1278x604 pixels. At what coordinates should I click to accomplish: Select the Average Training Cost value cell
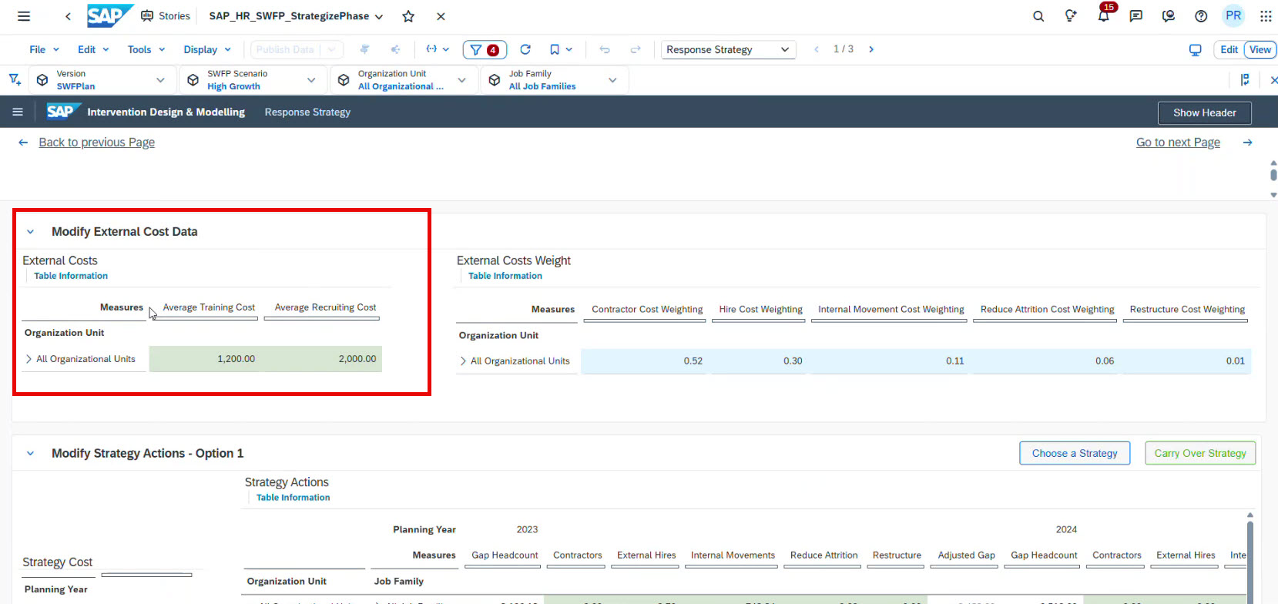pyautogui.click(x=206, y=359)
